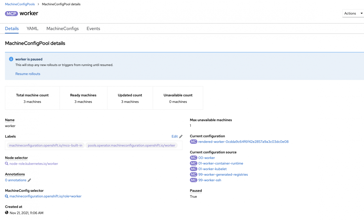Open the MachineConfigs tab
The height and width of the screenshot is (220, 364).
[x=62, y=29]
